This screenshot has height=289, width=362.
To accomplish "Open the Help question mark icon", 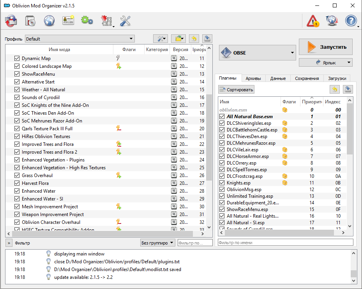I will [351, 21].
